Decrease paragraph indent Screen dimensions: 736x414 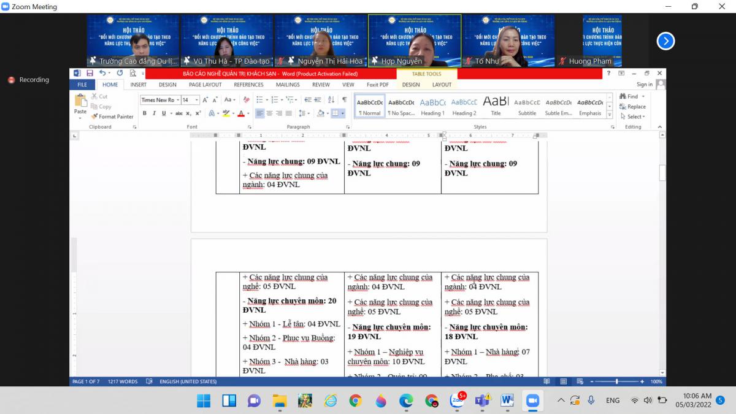[308, 100]
